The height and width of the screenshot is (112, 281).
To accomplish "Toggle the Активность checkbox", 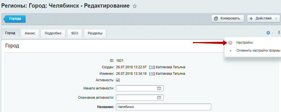I will tap(118, 80).
